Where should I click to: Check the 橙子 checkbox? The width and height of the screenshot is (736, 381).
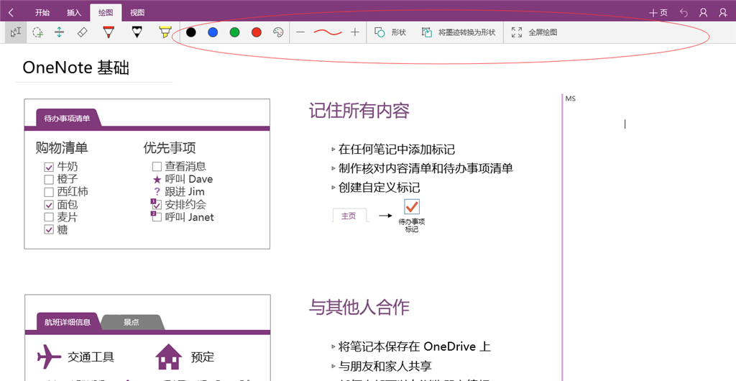coord(49,179)
